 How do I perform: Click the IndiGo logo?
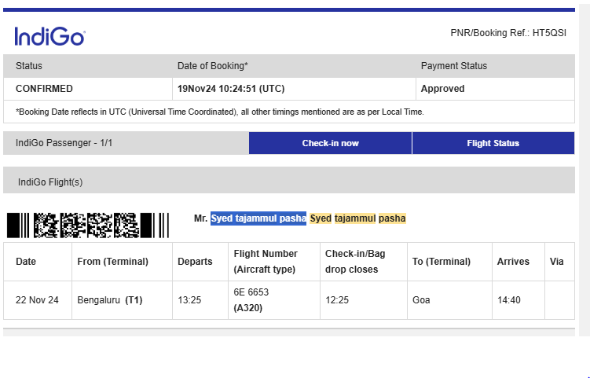(49, 36)
